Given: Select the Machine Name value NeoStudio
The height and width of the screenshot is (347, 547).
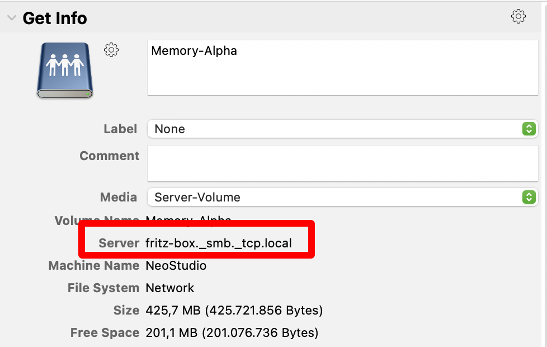Looking at the screenshot, I should [176, 265].
